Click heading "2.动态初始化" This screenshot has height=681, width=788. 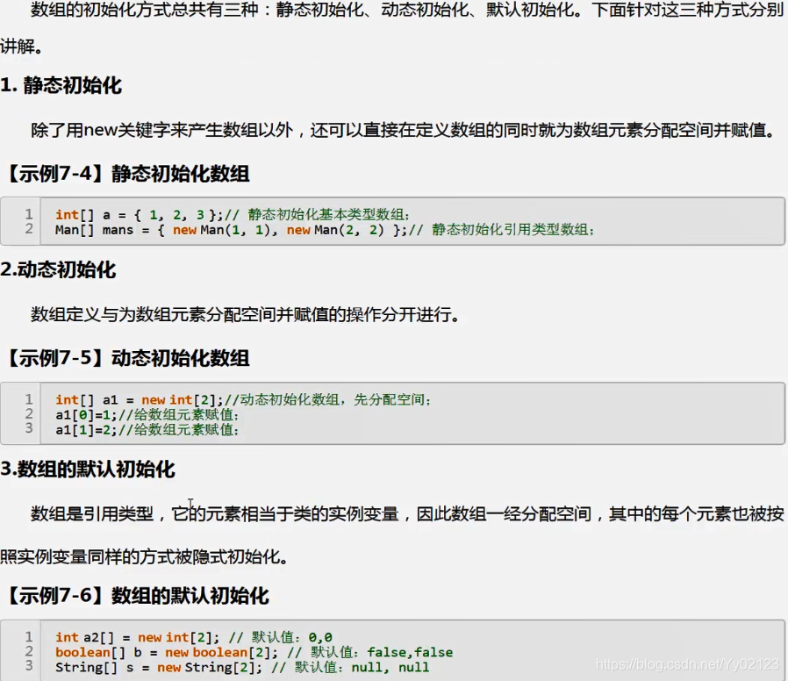point(58,270)
